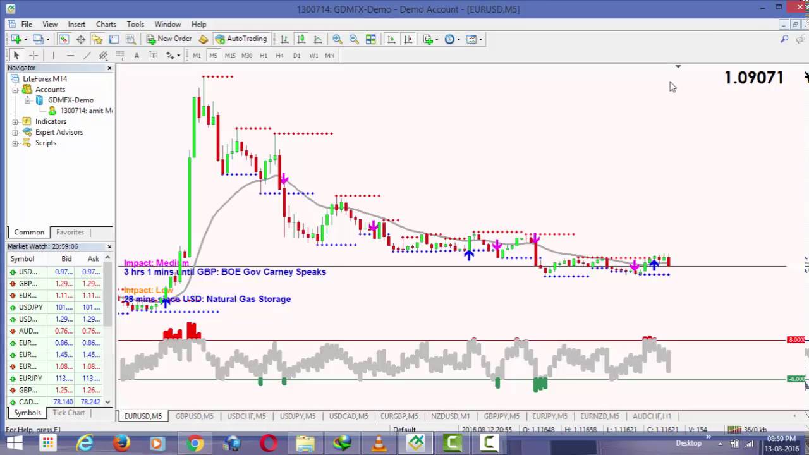Close the Navigator panel
809x455 pixels.
pyautogui.click(x=109, y=68)
